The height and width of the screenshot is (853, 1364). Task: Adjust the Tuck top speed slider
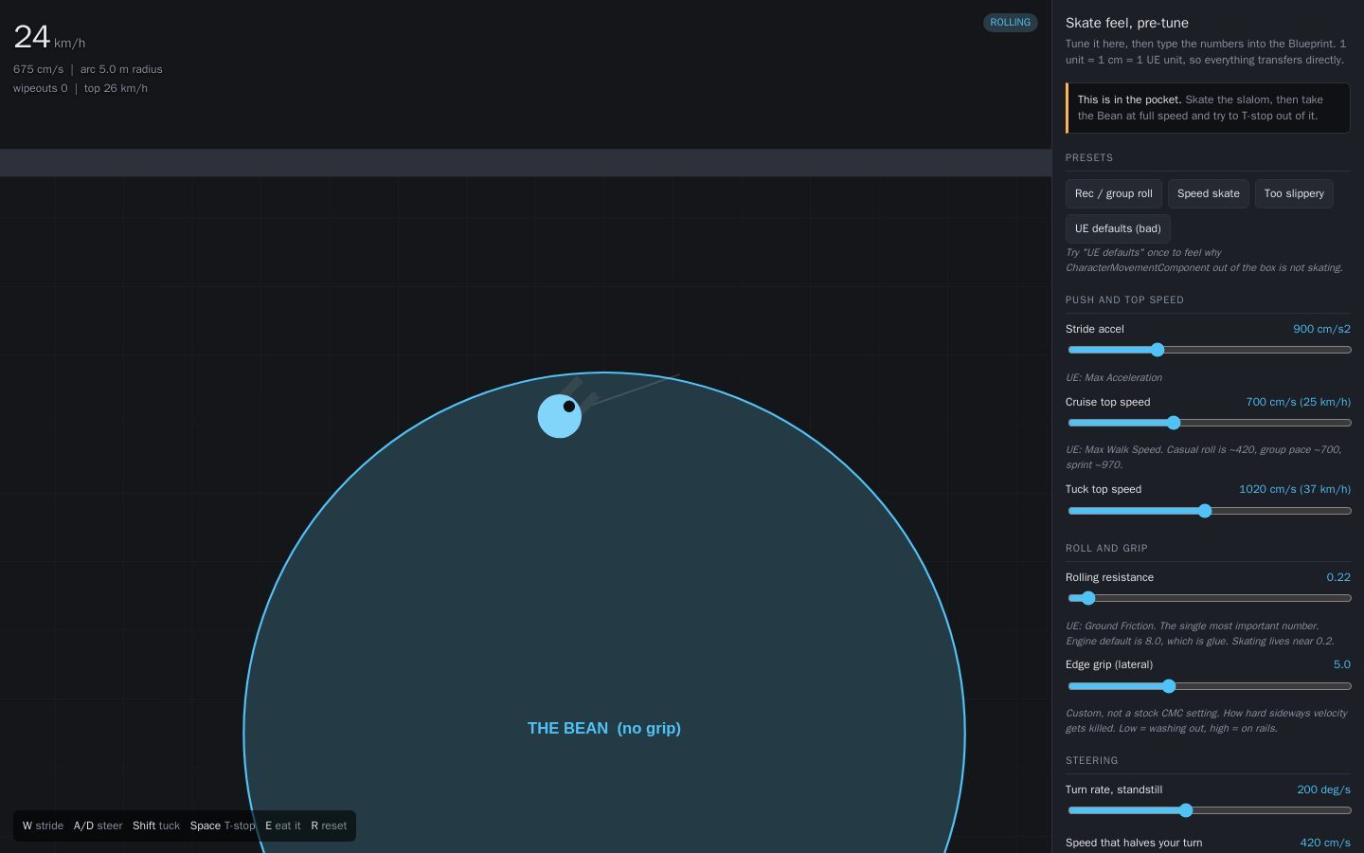1209,511
